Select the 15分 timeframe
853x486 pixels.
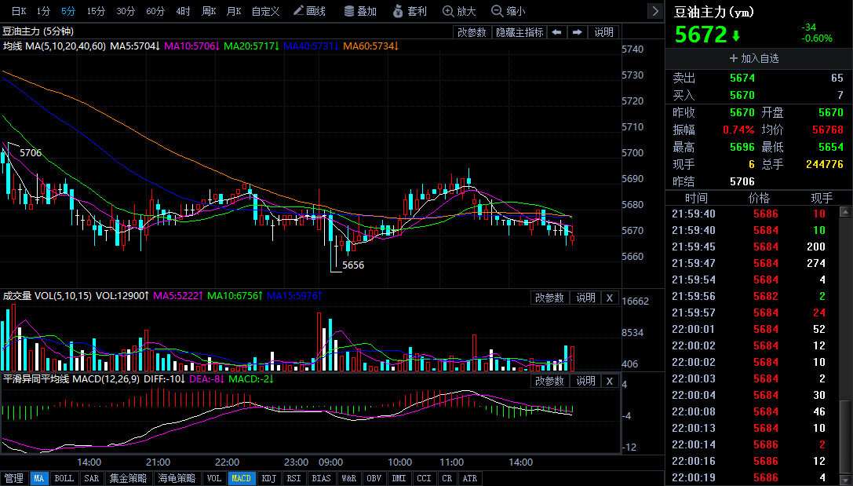96,11
